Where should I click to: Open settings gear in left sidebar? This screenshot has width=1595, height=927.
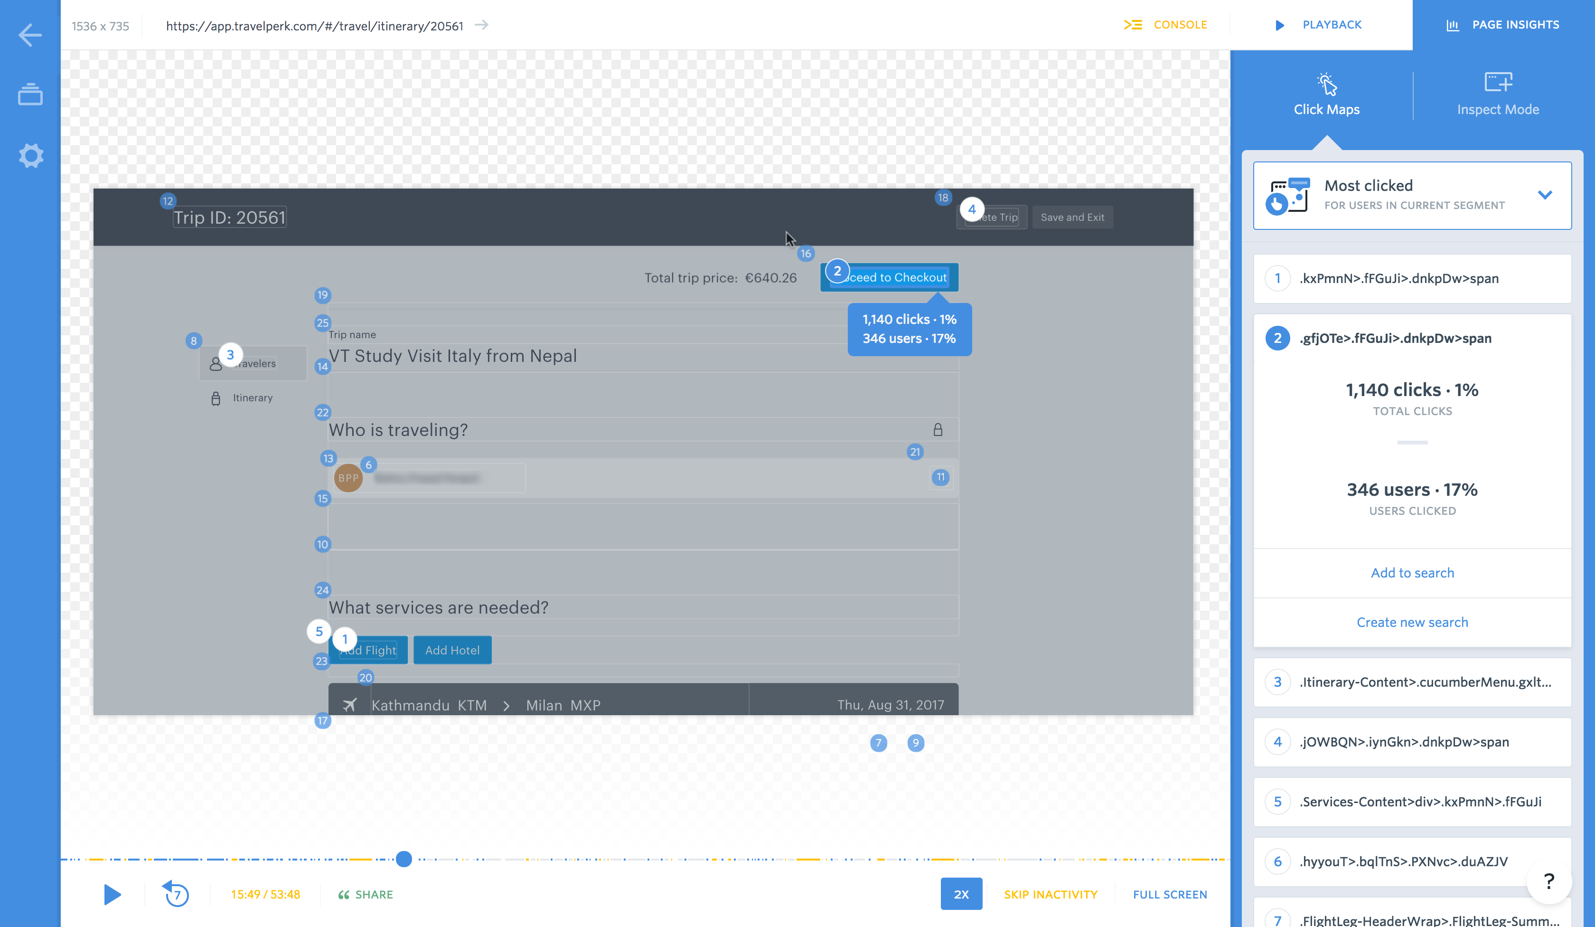[30, 156]
